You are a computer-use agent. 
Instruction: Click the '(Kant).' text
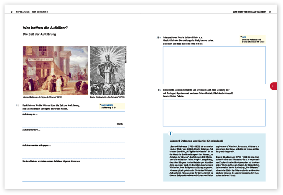[x=120, y=124]
